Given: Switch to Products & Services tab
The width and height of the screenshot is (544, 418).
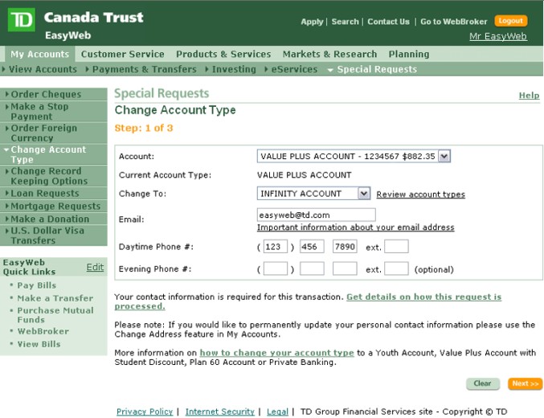Looking at the screenshot, I should tap(223, 54).
